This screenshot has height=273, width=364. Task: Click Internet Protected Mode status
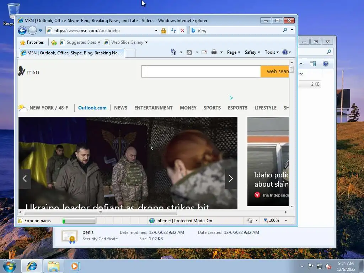[x=181, y=220]
